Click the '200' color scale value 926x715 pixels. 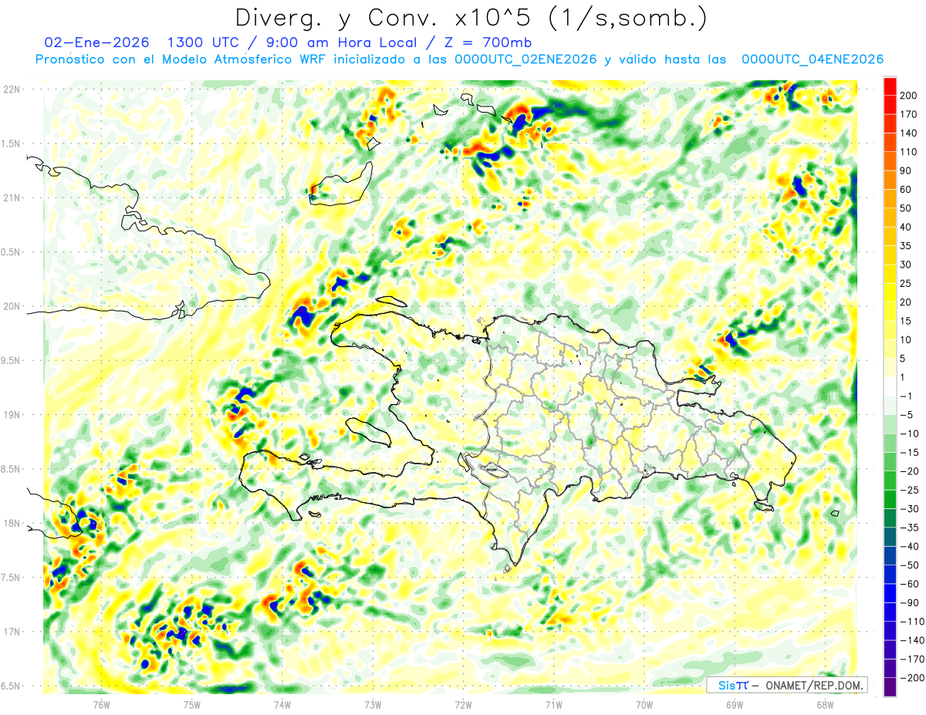pyautogui.click(x=909, y=95)
